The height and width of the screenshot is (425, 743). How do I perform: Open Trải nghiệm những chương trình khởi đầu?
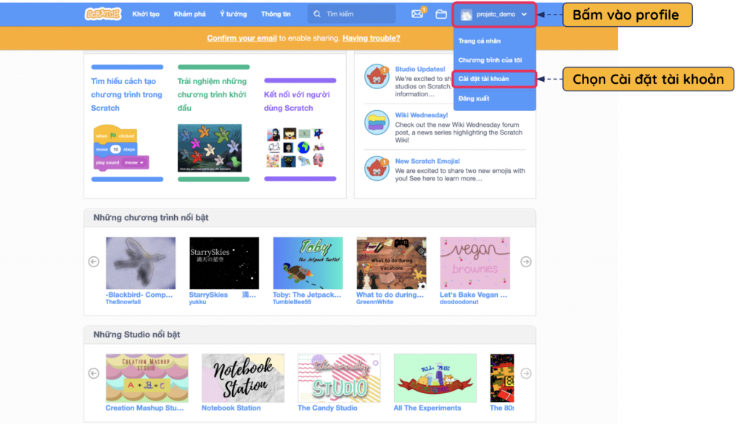pos(213,95)
